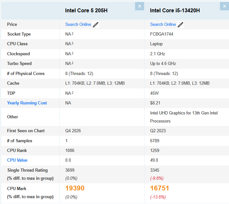229x204 pixels.
Task: Click the red (-13.6%) difference
Action: (158, 197)
